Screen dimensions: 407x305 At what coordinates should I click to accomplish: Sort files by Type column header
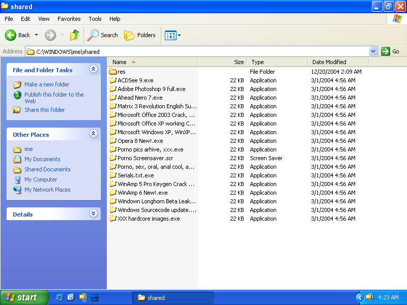point(277,62)
